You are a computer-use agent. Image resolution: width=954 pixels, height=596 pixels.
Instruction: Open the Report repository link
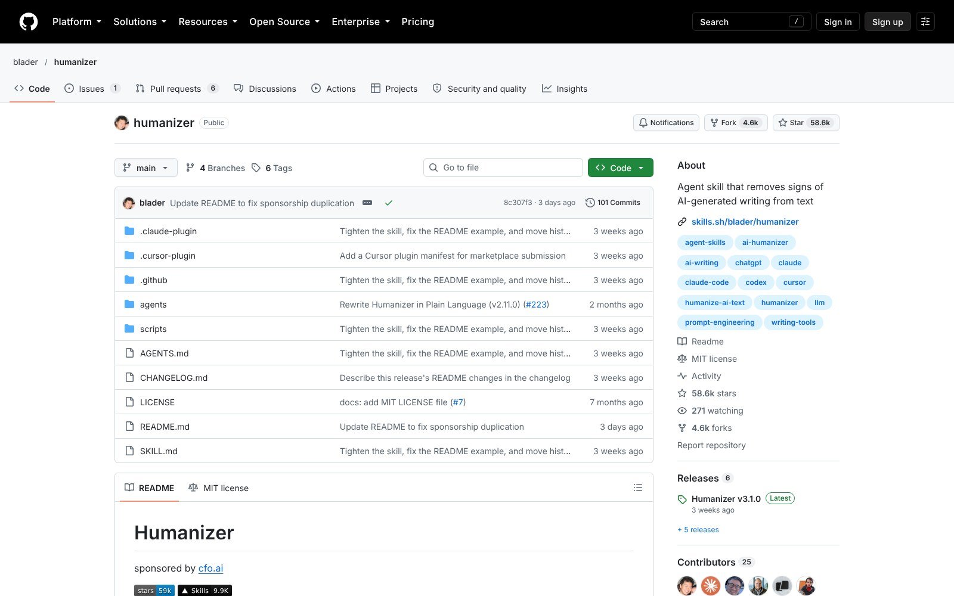(711, 445)
